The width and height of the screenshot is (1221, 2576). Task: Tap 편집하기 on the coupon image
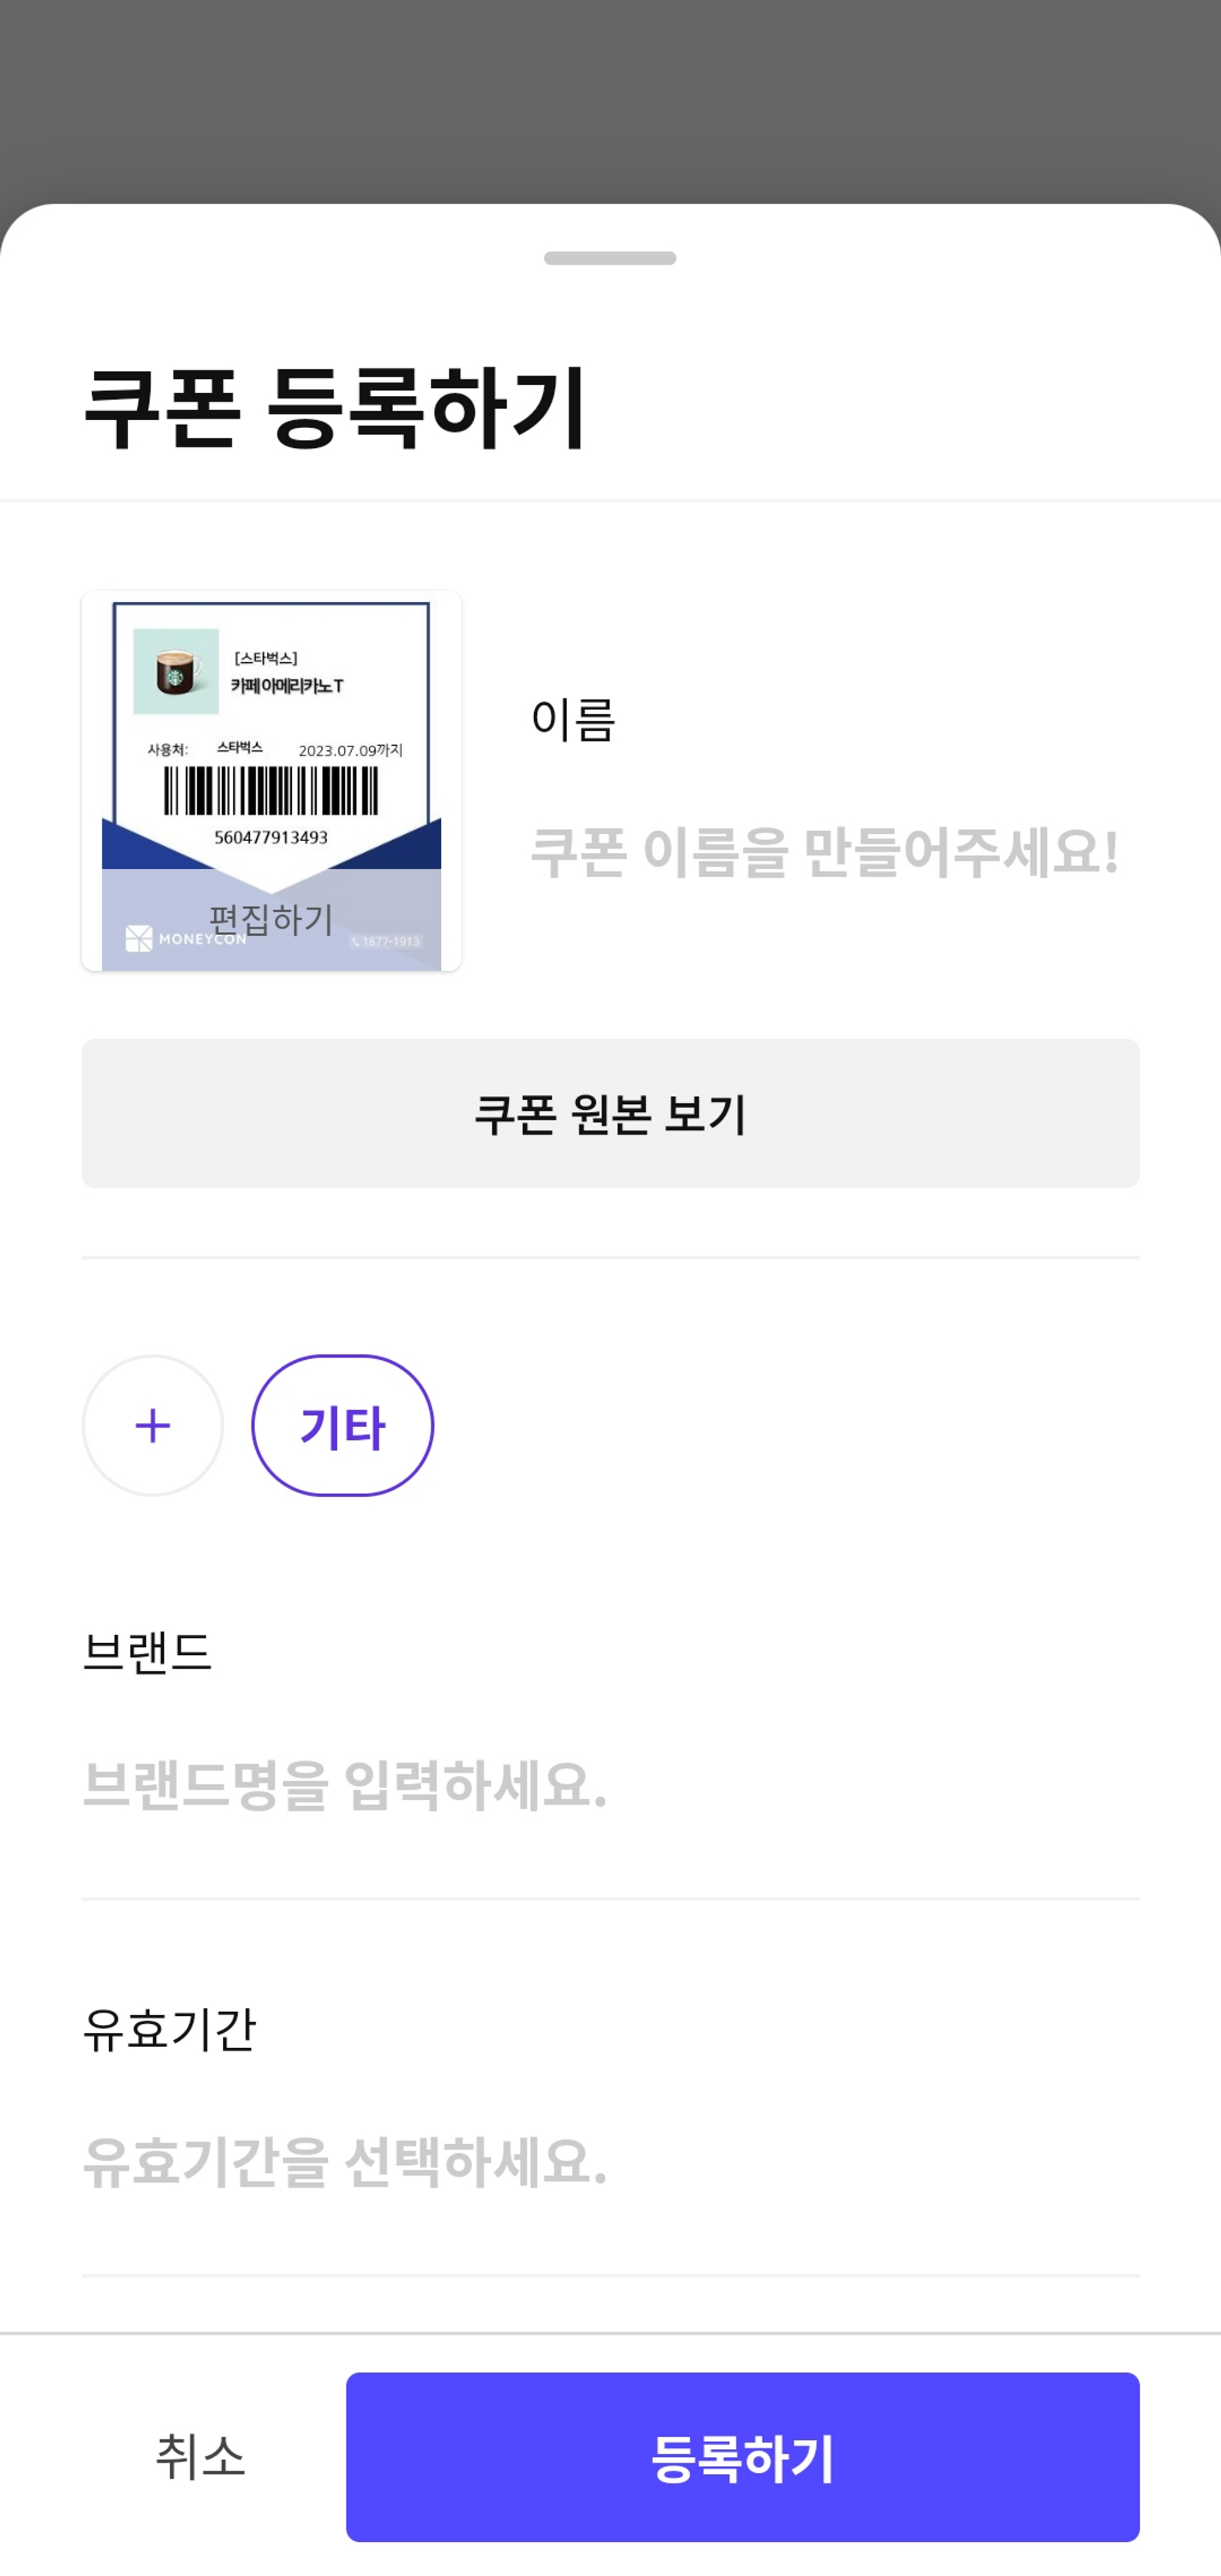pos(271,918)
